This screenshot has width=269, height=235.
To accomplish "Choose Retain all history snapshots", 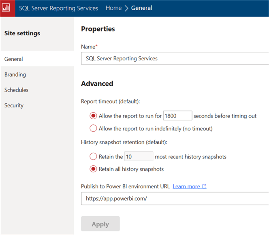I will coord(93,169).
